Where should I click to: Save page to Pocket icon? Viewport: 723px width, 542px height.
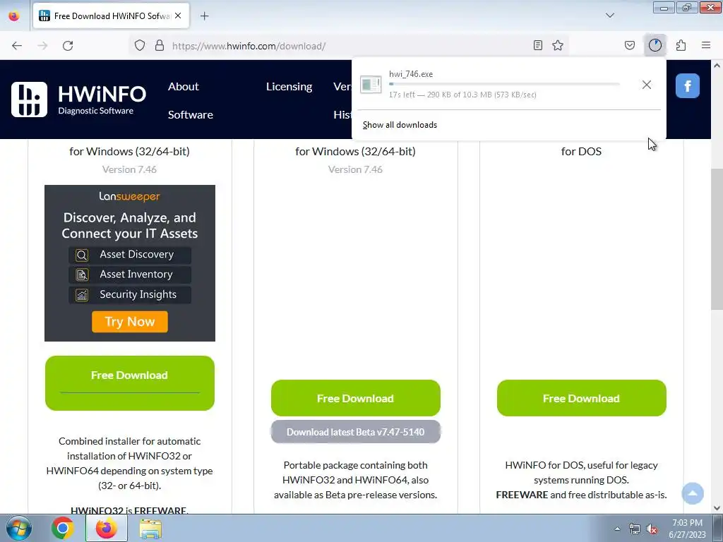point(630,45)
